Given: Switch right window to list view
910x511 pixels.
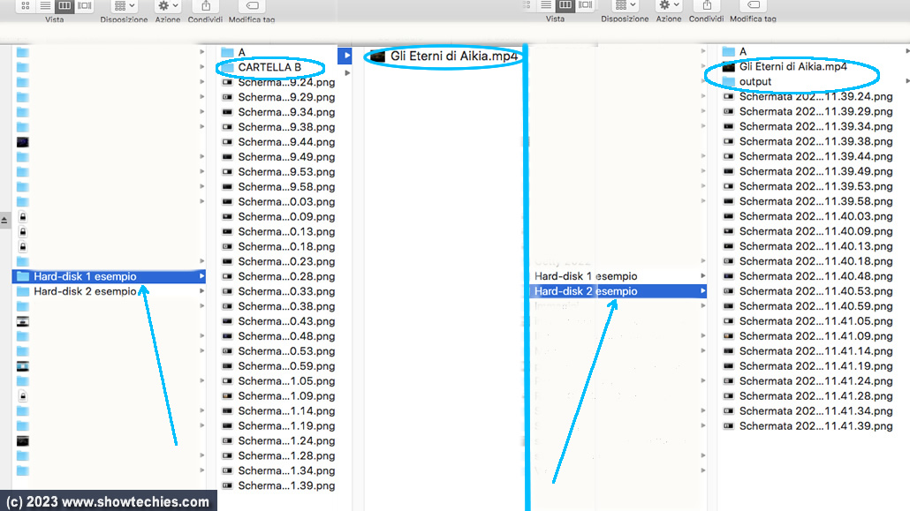Looking at the screenshot, I should pos(545,5).
